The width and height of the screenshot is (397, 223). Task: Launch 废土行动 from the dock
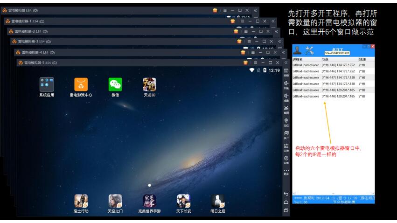click(x=81, y=201)
